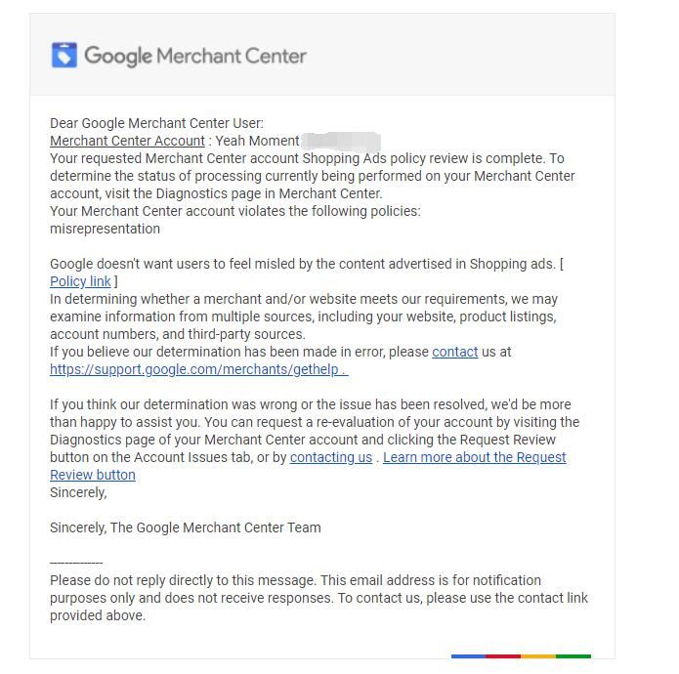Click the blurred account ID after Yeah Moment
Screen dimensions: 679x674
point(340,141)
